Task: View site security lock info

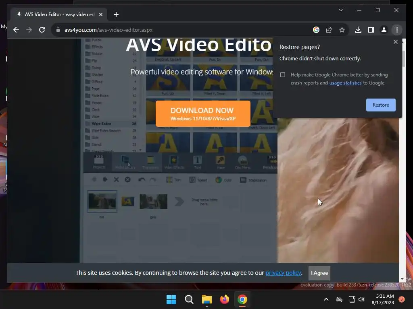Action: 58,30
